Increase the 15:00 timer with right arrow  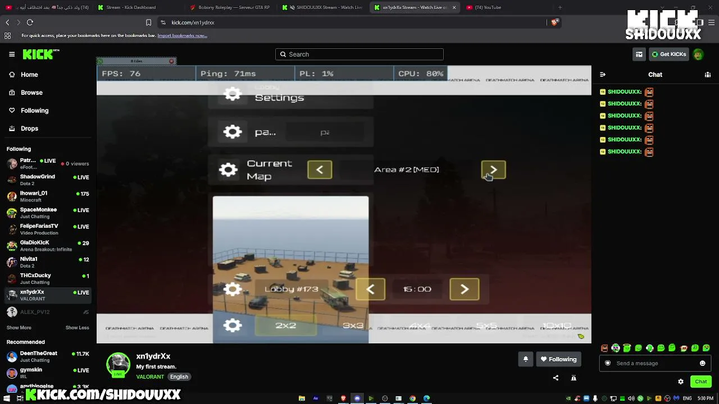pyautogui.click(x=465, y=289)
